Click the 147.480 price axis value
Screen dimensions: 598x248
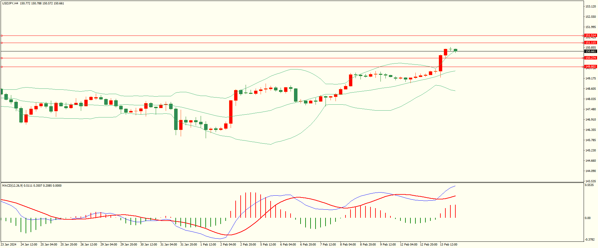point(591,109)
